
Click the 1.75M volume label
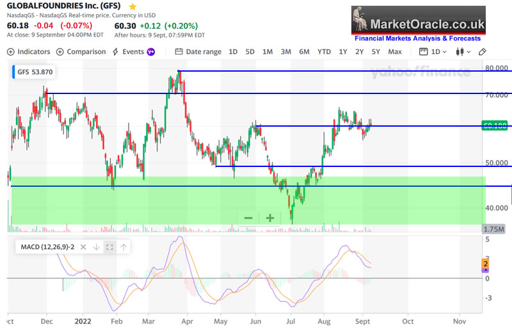coord(493,229)
